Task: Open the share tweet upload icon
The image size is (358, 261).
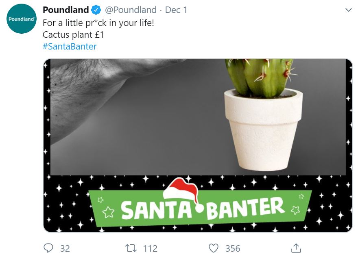Action: tap(296, 248)
